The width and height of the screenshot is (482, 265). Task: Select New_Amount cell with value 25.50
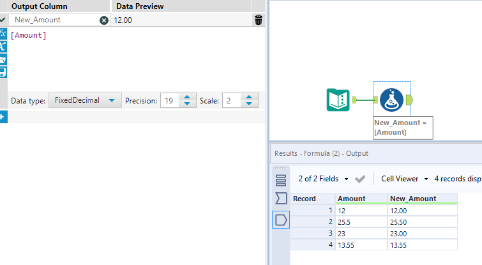coord(423,222)
